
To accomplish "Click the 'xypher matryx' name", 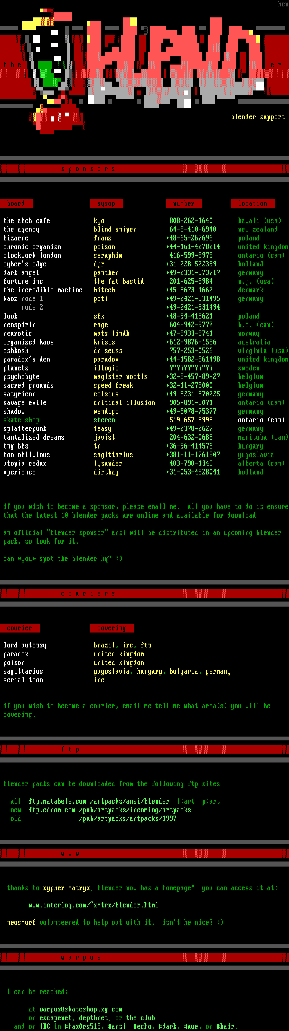I will (x=66, y=888).
